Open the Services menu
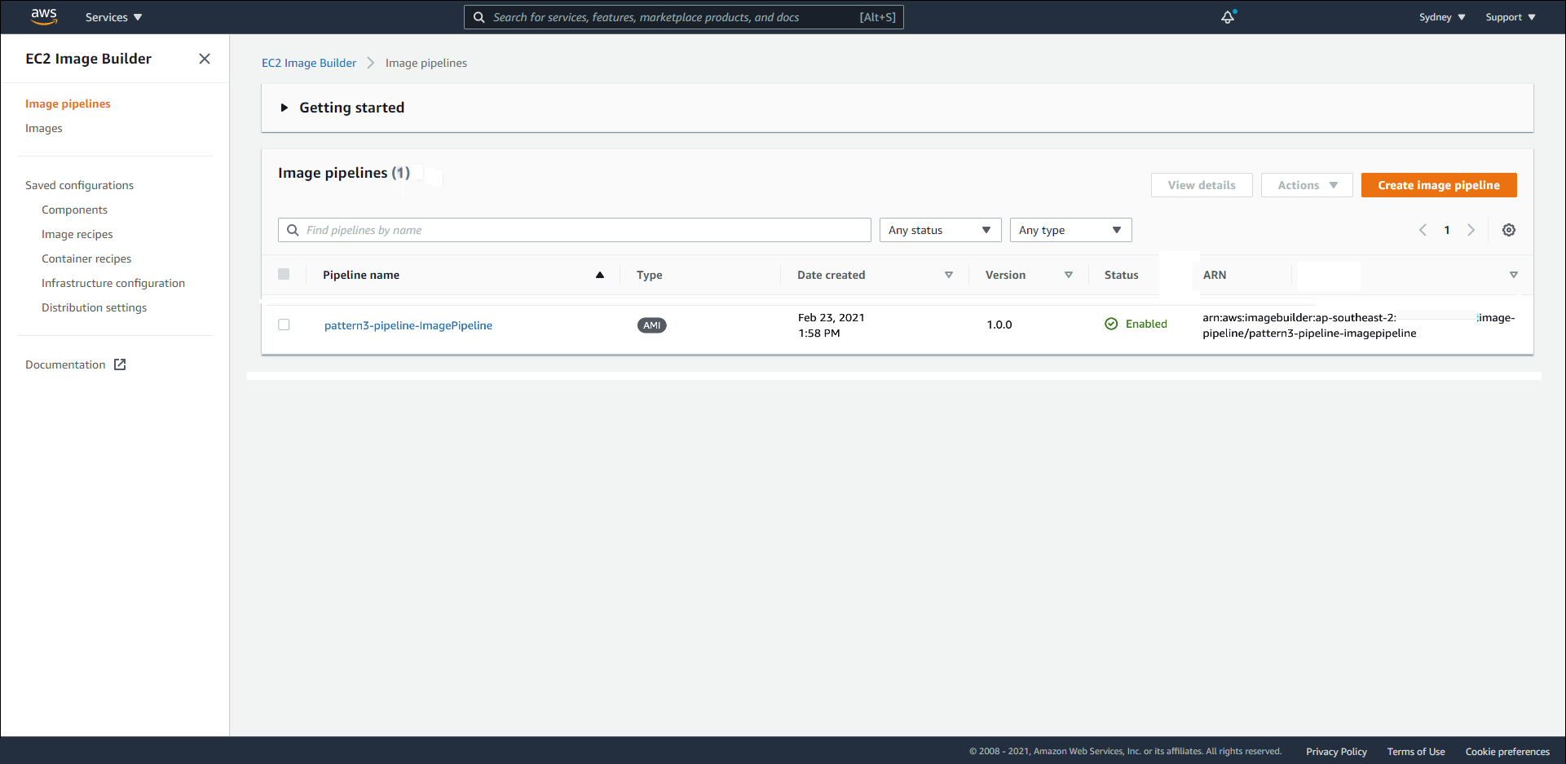The width and height of the screenshot is (1566, 764). click(x=113, y=17)
